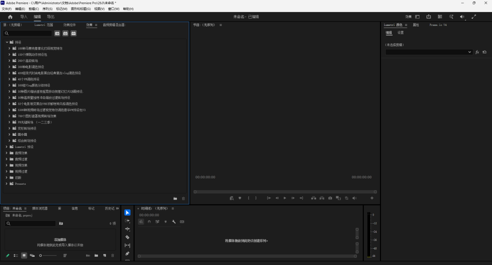
Task: Click the Program monitor playhead scrub bar
Action: pyautogui.click(x=285, y=192)
